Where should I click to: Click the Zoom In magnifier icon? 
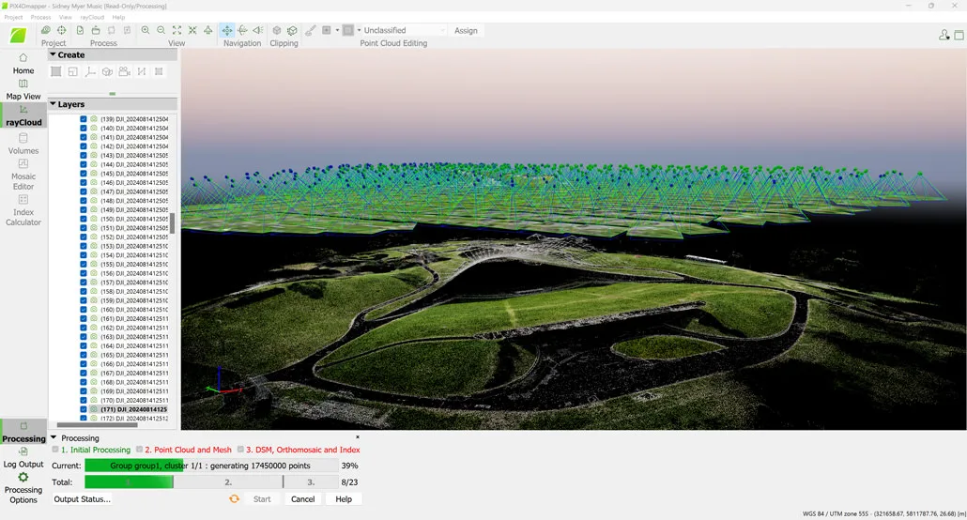coord(146,31)
